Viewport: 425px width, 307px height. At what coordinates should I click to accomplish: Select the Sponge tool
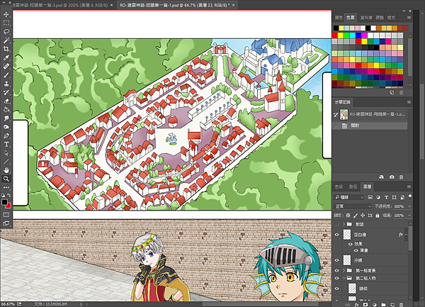click(x=6, y=127)
